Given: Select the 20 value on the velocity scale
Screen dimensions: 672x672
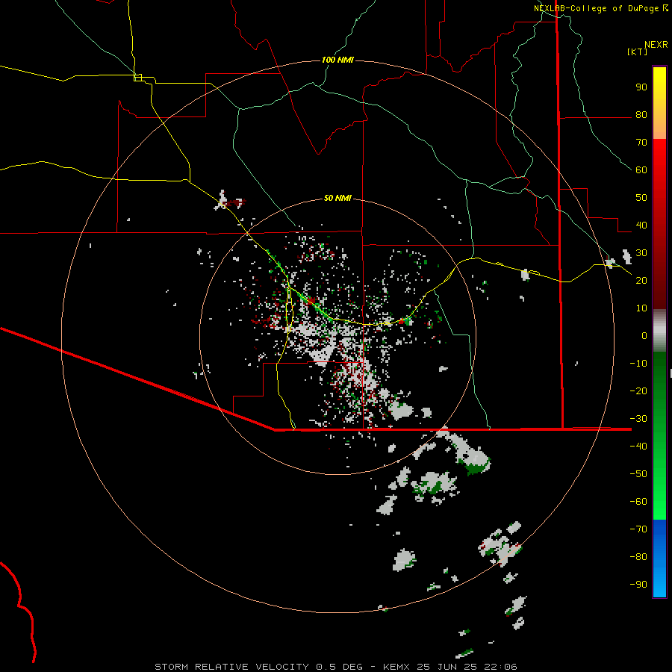Looking at the screenshot, I should (x=641, y=280).
